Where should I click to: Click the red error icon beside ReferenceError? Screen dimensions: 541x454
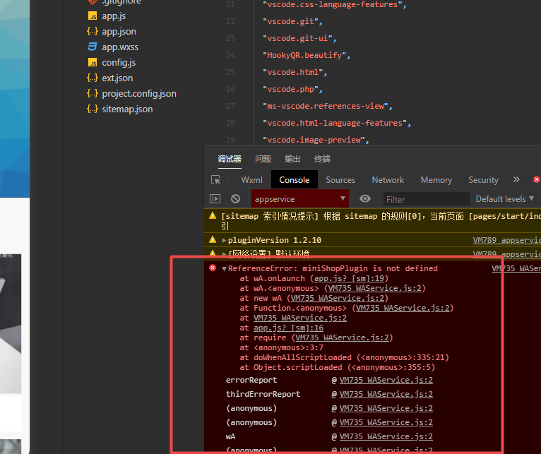tap(213, 268)
